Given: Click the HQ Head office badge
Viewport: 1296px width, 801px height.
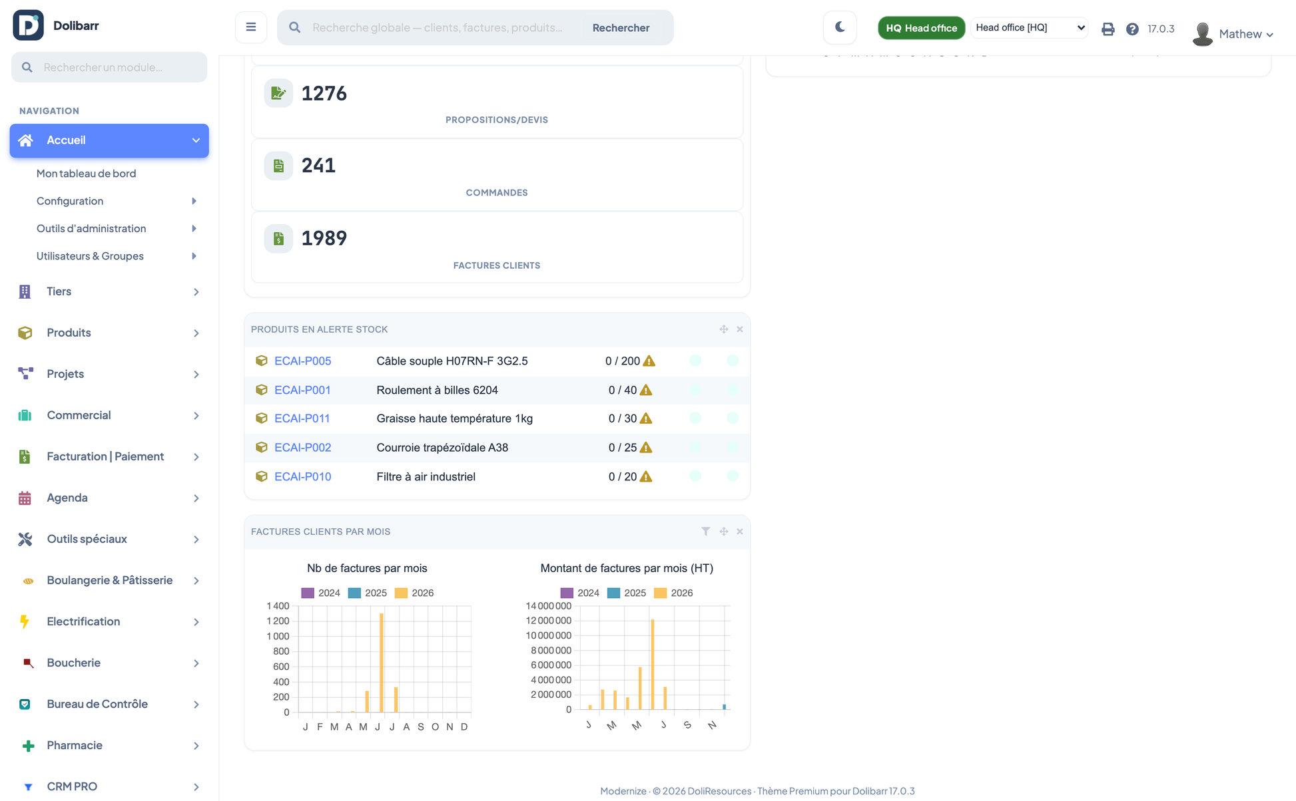Looking at the screenshot, I should (x=921, y=28).
